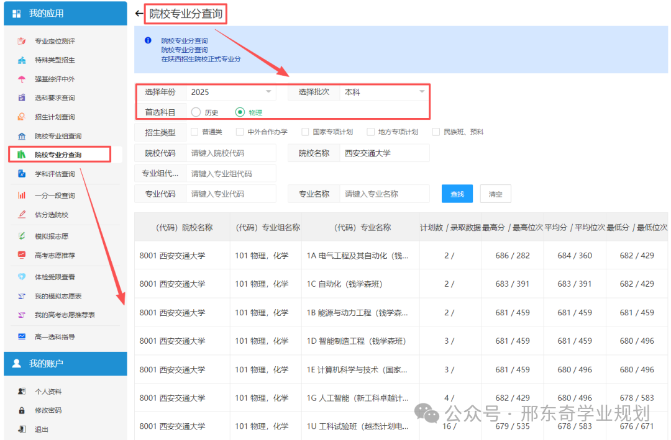Click the 专业名称 input field

[x=385, y=194]
